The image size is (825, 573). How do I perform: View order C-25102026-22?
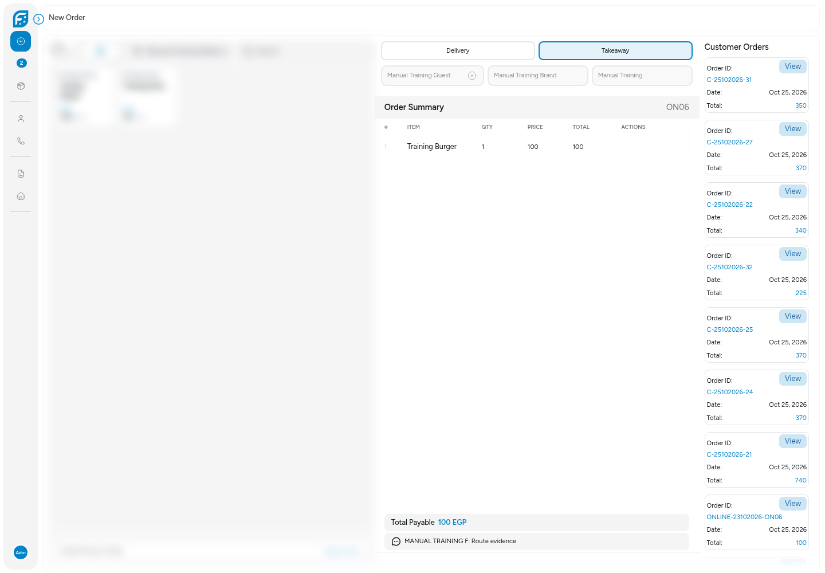pyautogui.click(x=793, y=191)
